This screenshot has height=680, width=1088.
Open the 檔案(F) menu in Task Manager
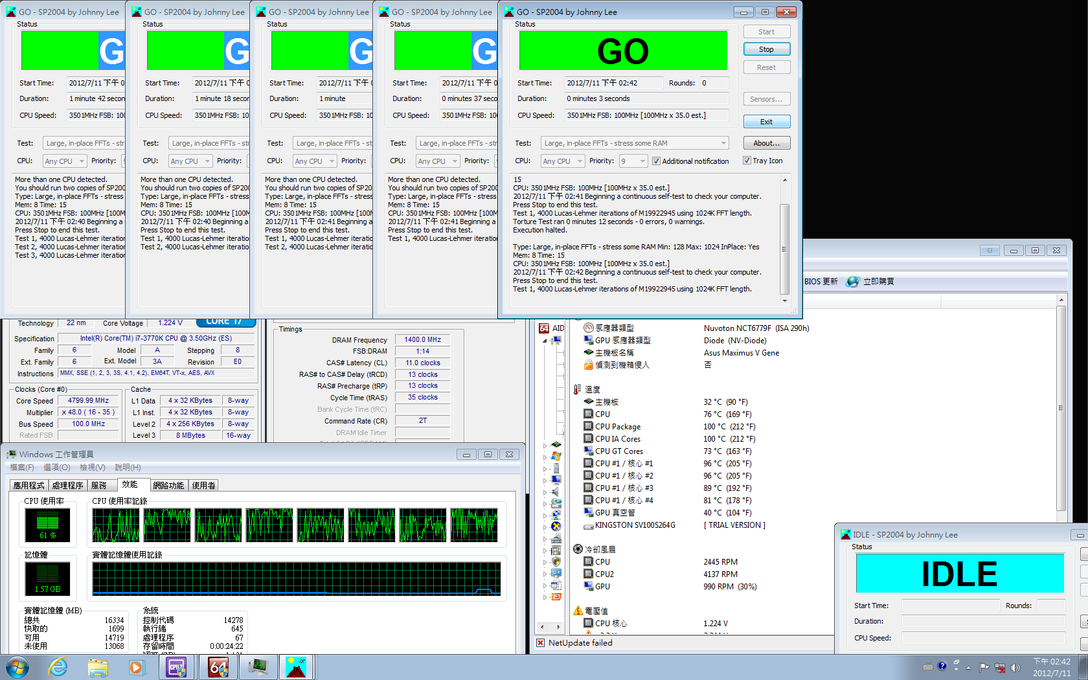point(21,468)
